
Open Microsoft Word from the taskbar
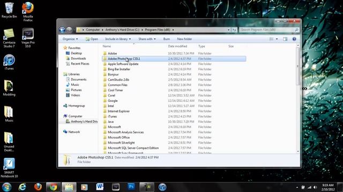pyautogui.click(x=100, y=187)
